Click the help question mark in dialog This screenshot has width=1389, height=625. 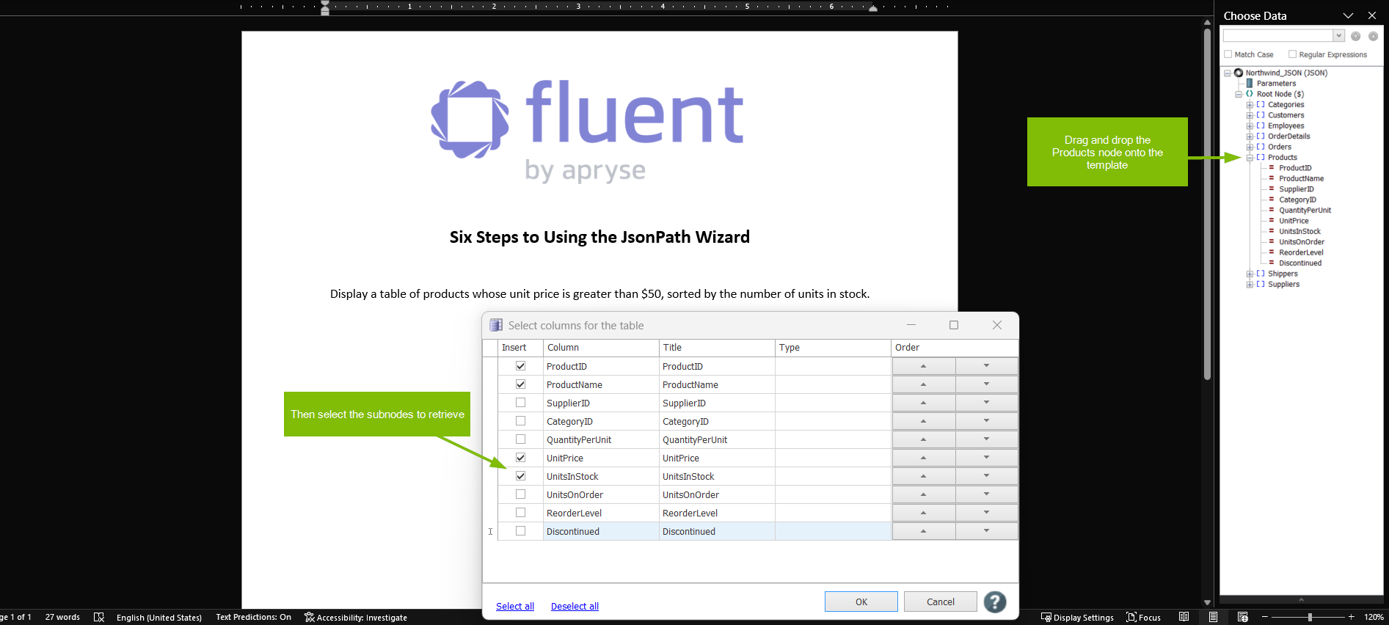tap(995, 602)
